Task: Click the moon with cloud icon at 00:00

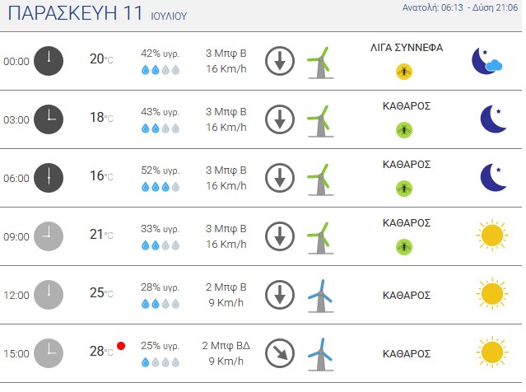Action: [487, 61]
